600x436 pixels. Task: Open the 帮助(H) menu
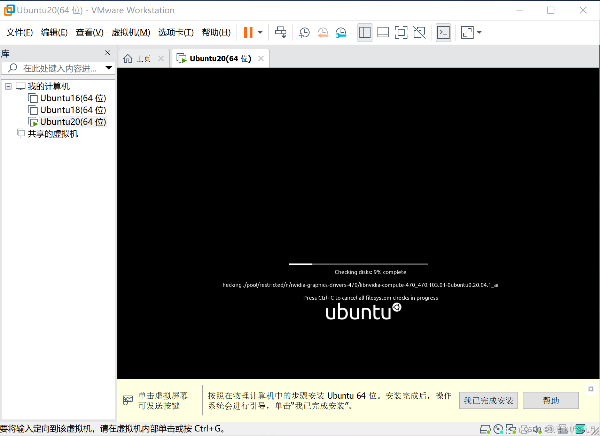[x=216, y=32]
